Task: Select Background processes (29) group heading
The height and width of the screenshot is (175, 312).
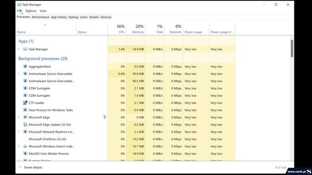Action: (43, 58)
